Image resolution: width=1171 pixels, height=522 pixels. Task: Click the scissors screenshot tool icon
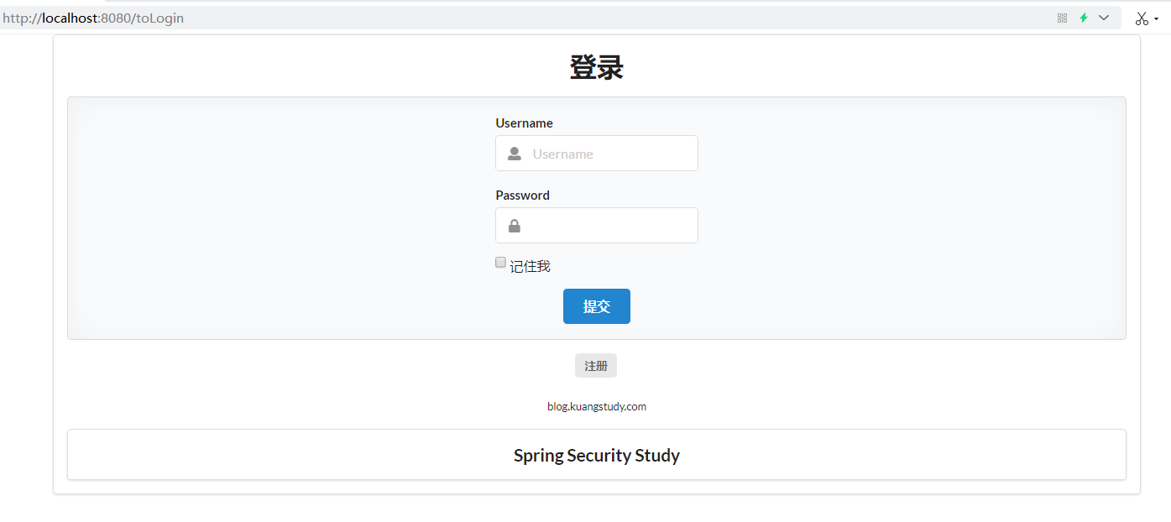(x=1142, y=18)
